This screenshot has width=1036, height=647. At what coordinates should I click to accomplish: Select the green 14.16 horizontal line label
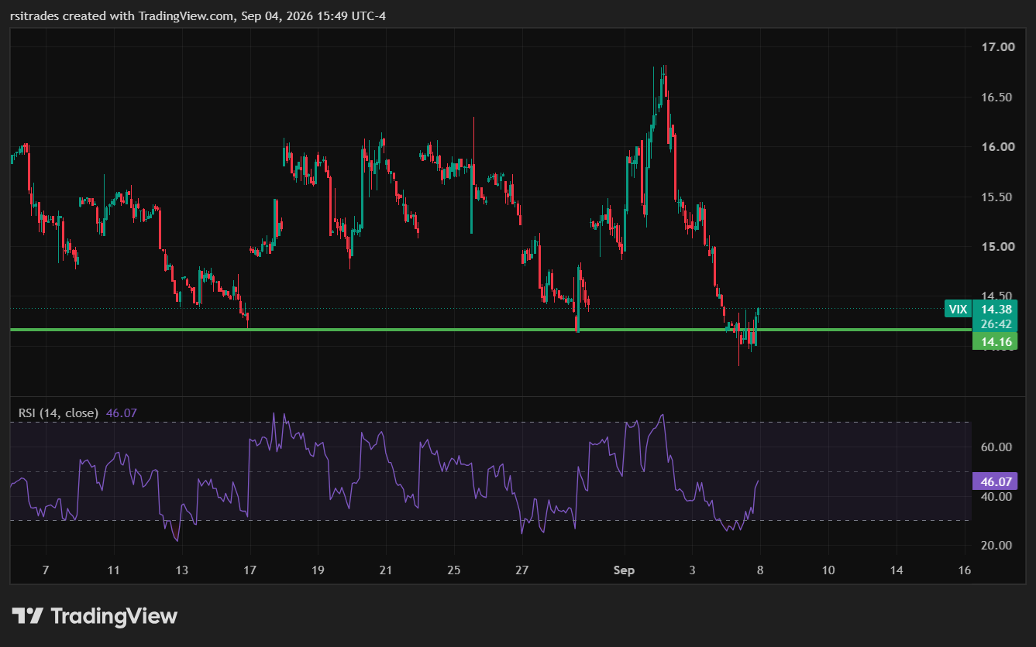click(x=996, y=341)
